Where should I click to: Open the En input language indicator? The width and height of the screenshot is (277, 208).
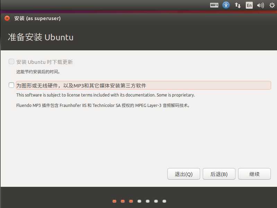point(249,5)
